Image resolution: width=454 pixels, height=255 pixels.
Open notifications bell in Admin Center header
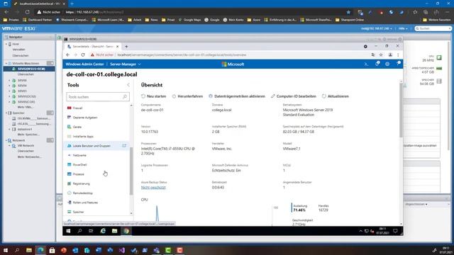click(377, 64)
